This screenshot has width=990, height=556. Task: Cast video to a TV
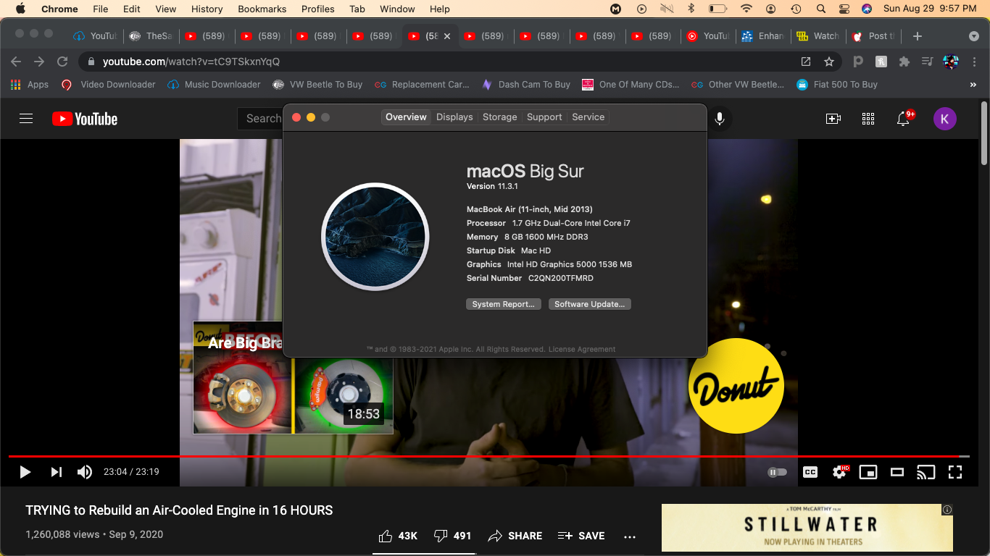pyautogui.click(x=925, y=472)
